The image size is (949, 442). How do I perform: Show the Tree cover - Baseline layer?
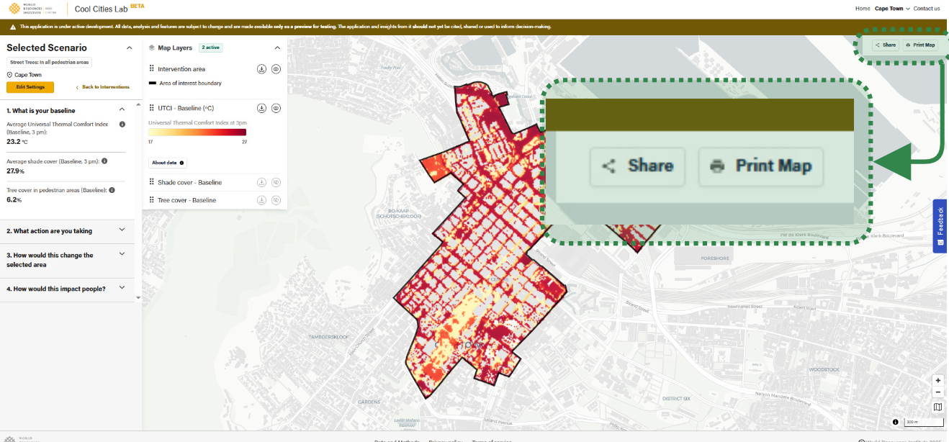tap(276, 200)
